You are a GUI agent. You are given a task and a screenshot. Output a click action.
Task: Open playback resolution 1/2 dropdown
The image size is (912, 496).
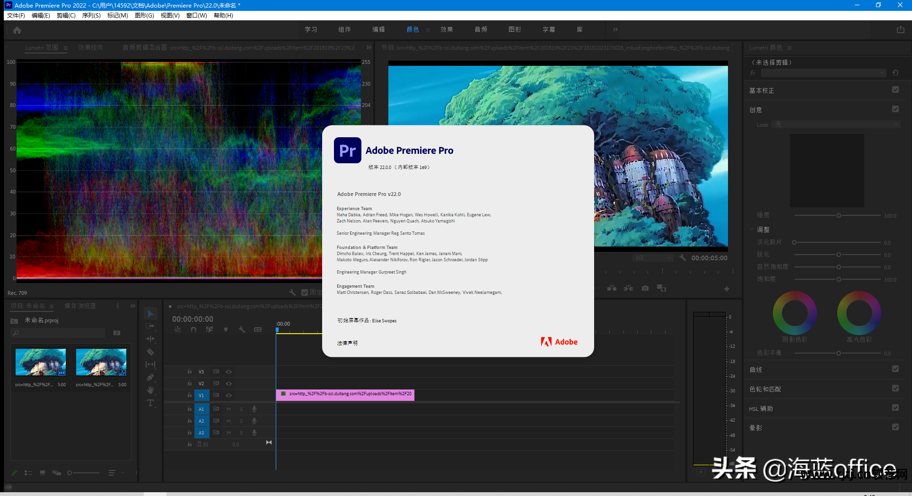pyautogui.click(x=653, y=258)
